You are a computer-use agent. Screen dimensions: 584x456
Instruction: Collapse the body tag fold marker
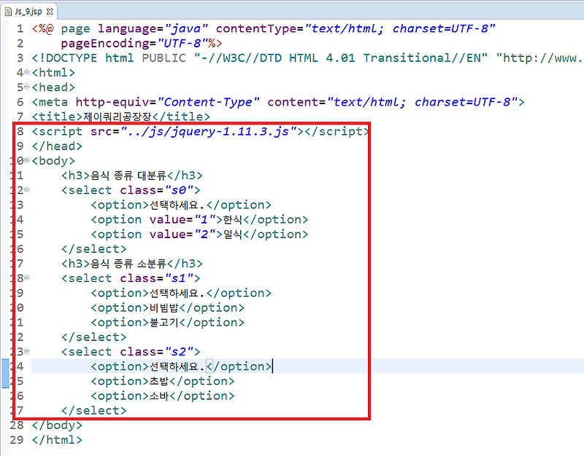tap(27, 160)
